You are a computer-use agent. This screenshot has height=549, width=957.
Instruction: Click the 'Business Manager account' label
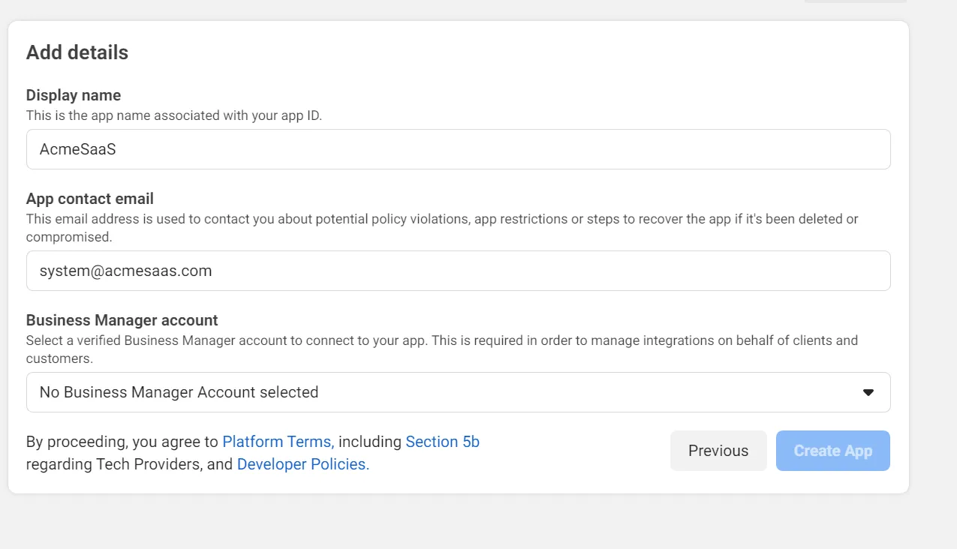pos(122,320)
